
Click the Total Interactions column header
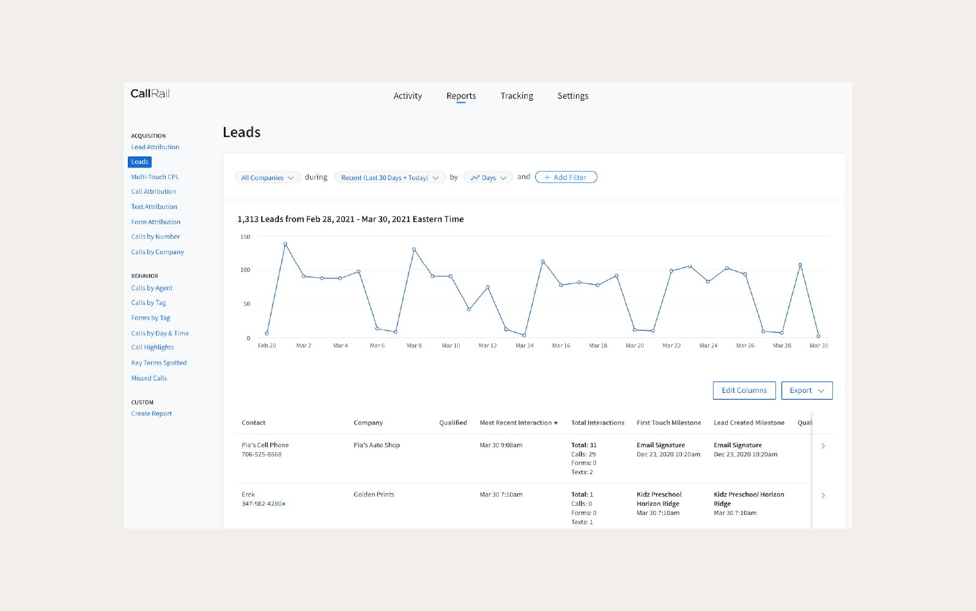point(597,423)
